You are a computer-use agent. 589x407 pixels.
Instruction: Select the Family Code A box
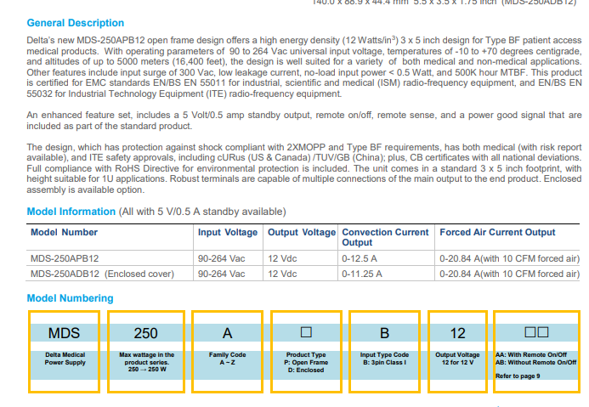tap(227, 333)
